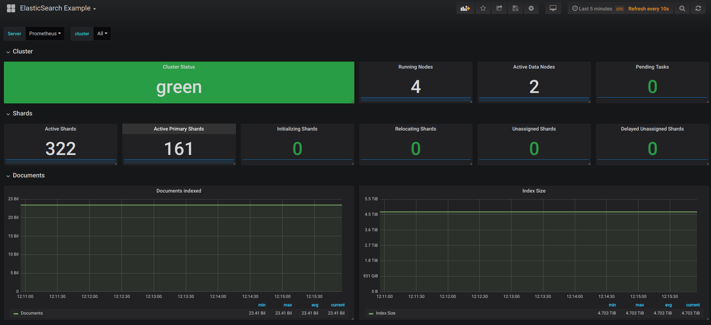711x325 pixels.
Task: Click the Index Size legend color line
Action: (x=371, y=313)
